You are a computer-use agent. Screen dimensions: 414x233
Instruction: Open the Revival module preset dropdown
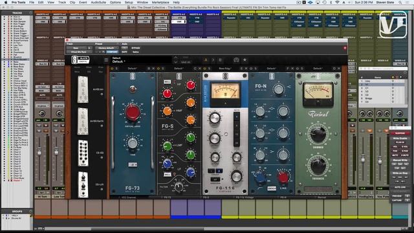tap(318, 69)
